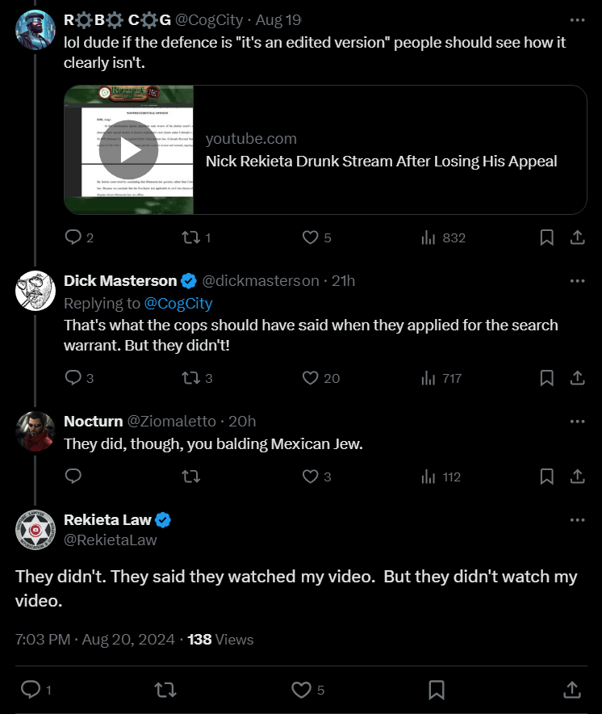View analytics for the Dick Masterson reply
Image resolution: width=602 pixels, height=714 pixels.
429,378
